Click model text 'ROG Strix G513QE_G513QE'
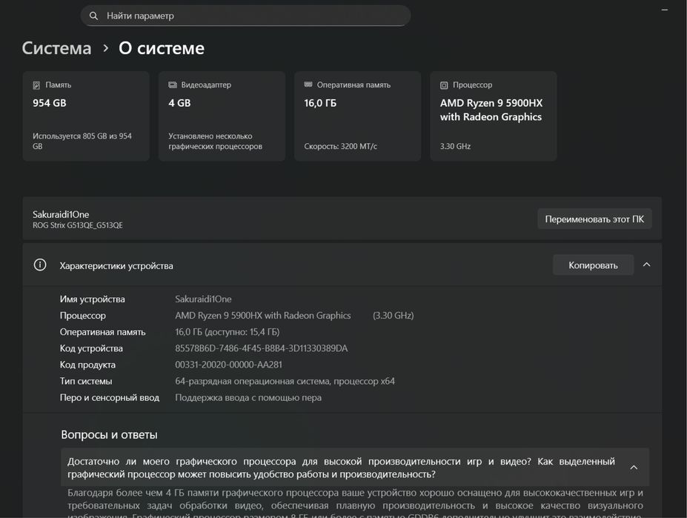Screen dimensions: 687x518 coord(78,225)
